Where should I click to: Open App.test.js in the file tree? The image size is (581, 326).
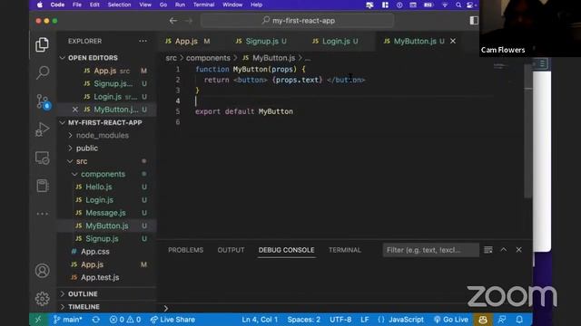[100, 278]
